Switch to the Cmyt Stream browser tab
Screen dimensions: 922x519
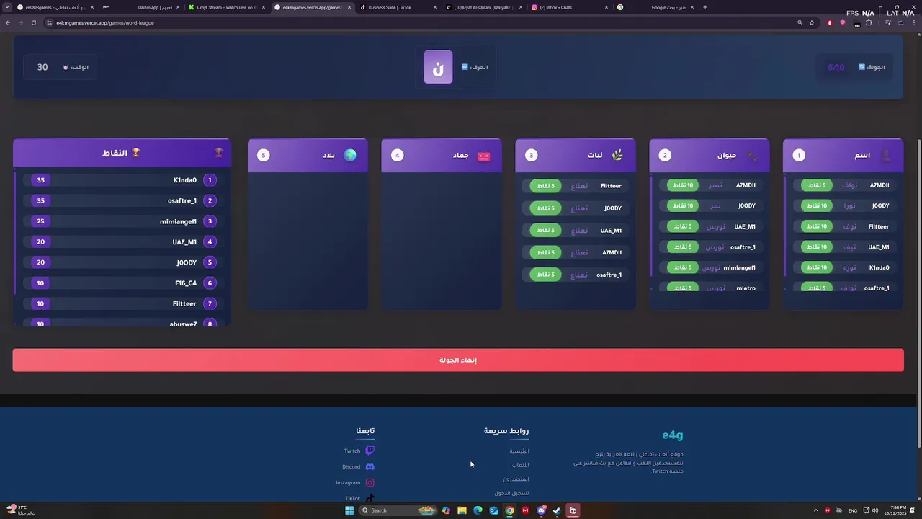click(x=225, y=7)
